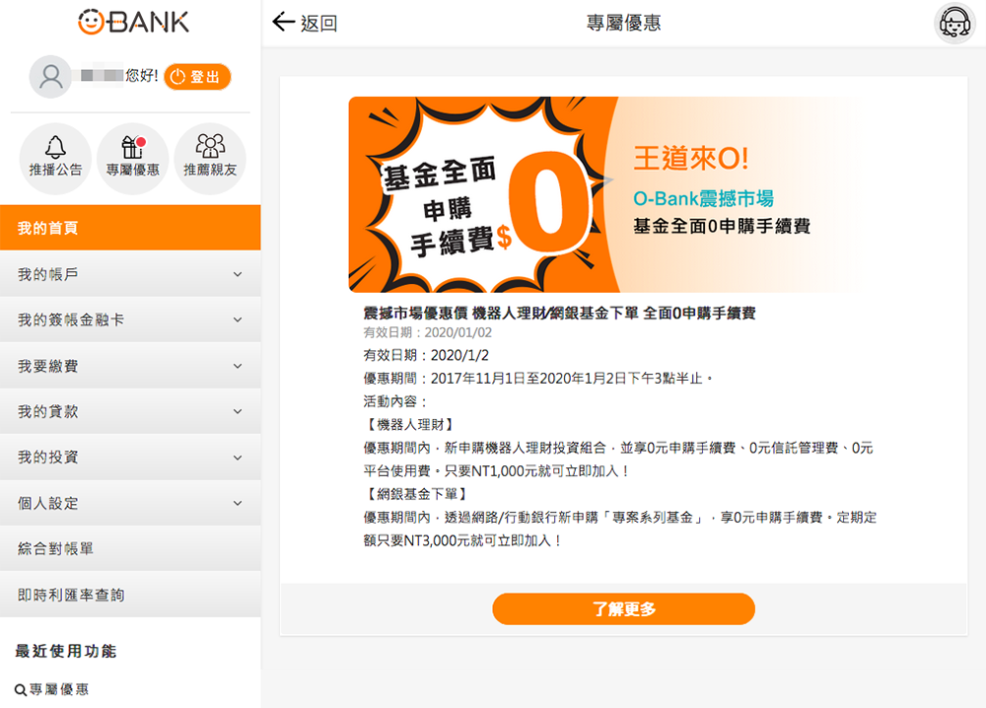This screenshot has width=986, height=708.
Task: Open 即時利匯率查詢 menu item
Action: (x=130, y=595)
